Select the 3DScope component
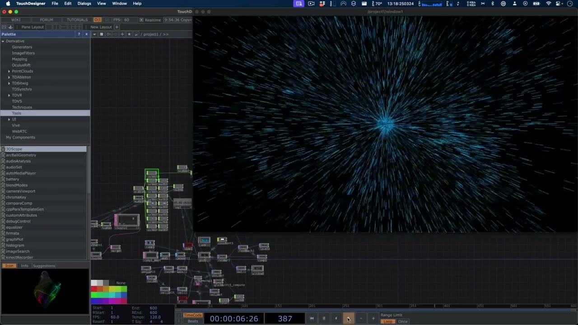This screenshot has height=325, width=578. tap(43, 149)
